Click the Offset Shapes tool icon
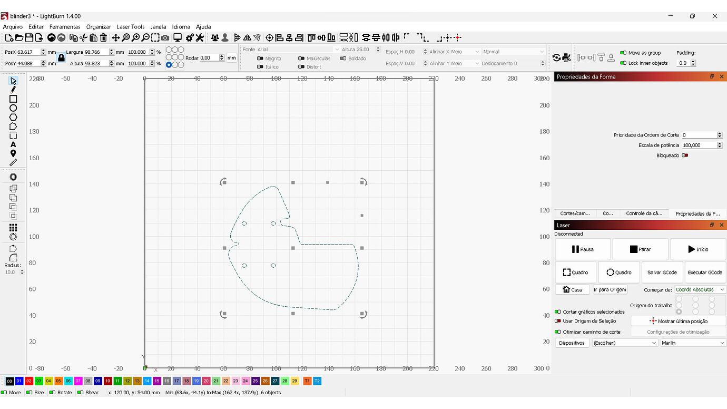727x409 pixels. tap(13, 177)
